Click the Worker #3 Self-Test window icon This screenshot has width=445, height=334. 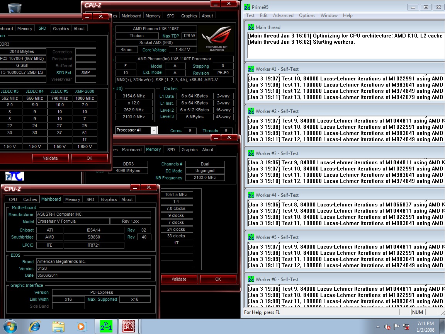(x=251, y=153)
